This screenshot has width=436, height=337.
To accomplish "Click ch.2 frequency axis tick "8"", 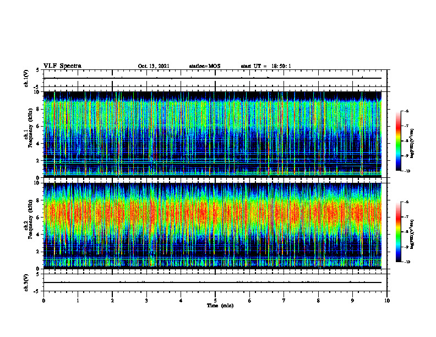I will point(39,200).
